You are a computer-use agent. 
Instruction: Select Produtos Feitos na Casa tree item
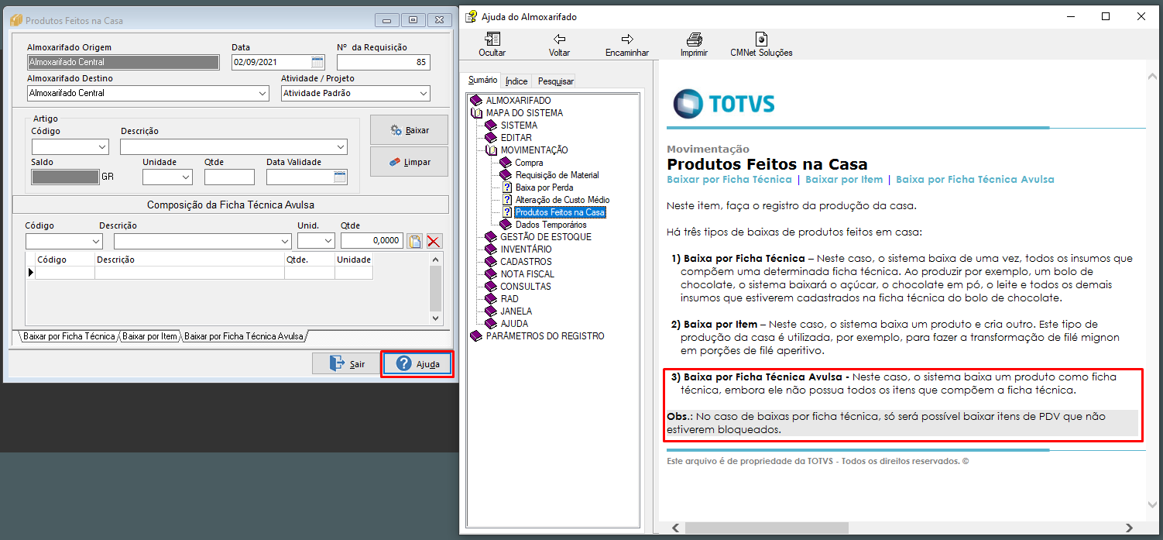[560, 212]
